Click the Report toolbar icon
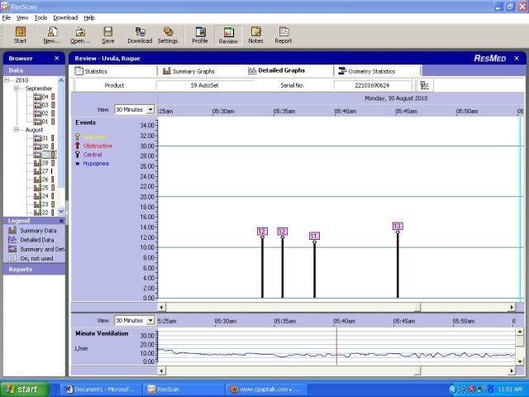Viewport: 529px width, 397px height. [283, 35]
